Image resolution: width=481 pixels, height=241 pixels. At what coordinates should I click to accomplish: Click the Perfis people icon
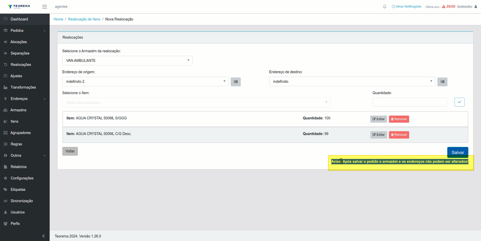pyautogui.click(x=6, y=223)
